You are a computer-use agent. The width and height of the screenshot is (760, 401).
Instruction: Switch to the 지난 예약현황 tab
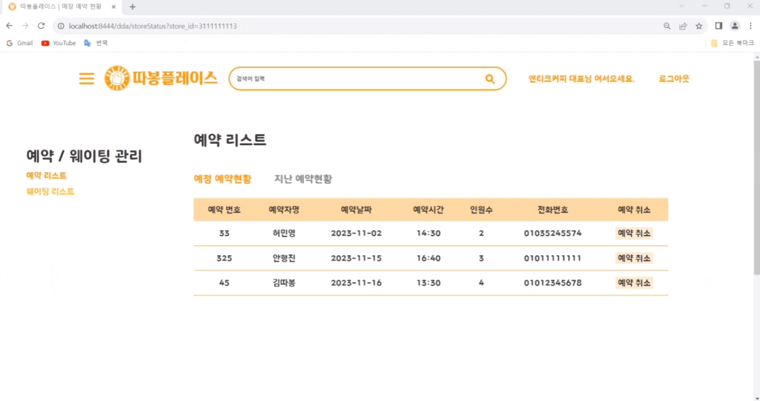(x=302, y=179)
